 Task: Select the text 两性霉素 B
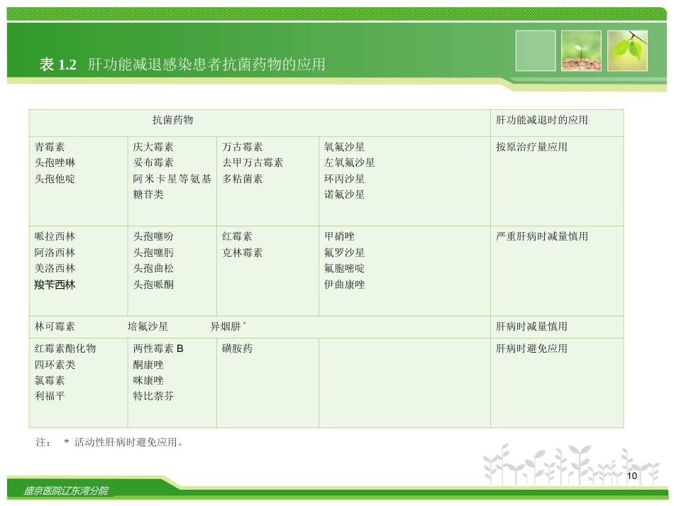coord(158,348)
